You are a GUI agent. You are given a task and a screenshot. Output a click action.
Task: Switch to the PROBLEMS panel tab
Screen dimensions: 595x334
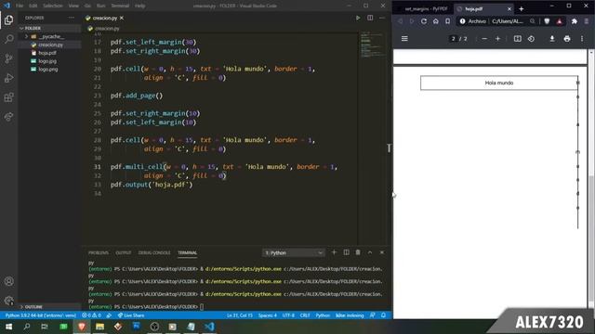(x=99, y=252)
